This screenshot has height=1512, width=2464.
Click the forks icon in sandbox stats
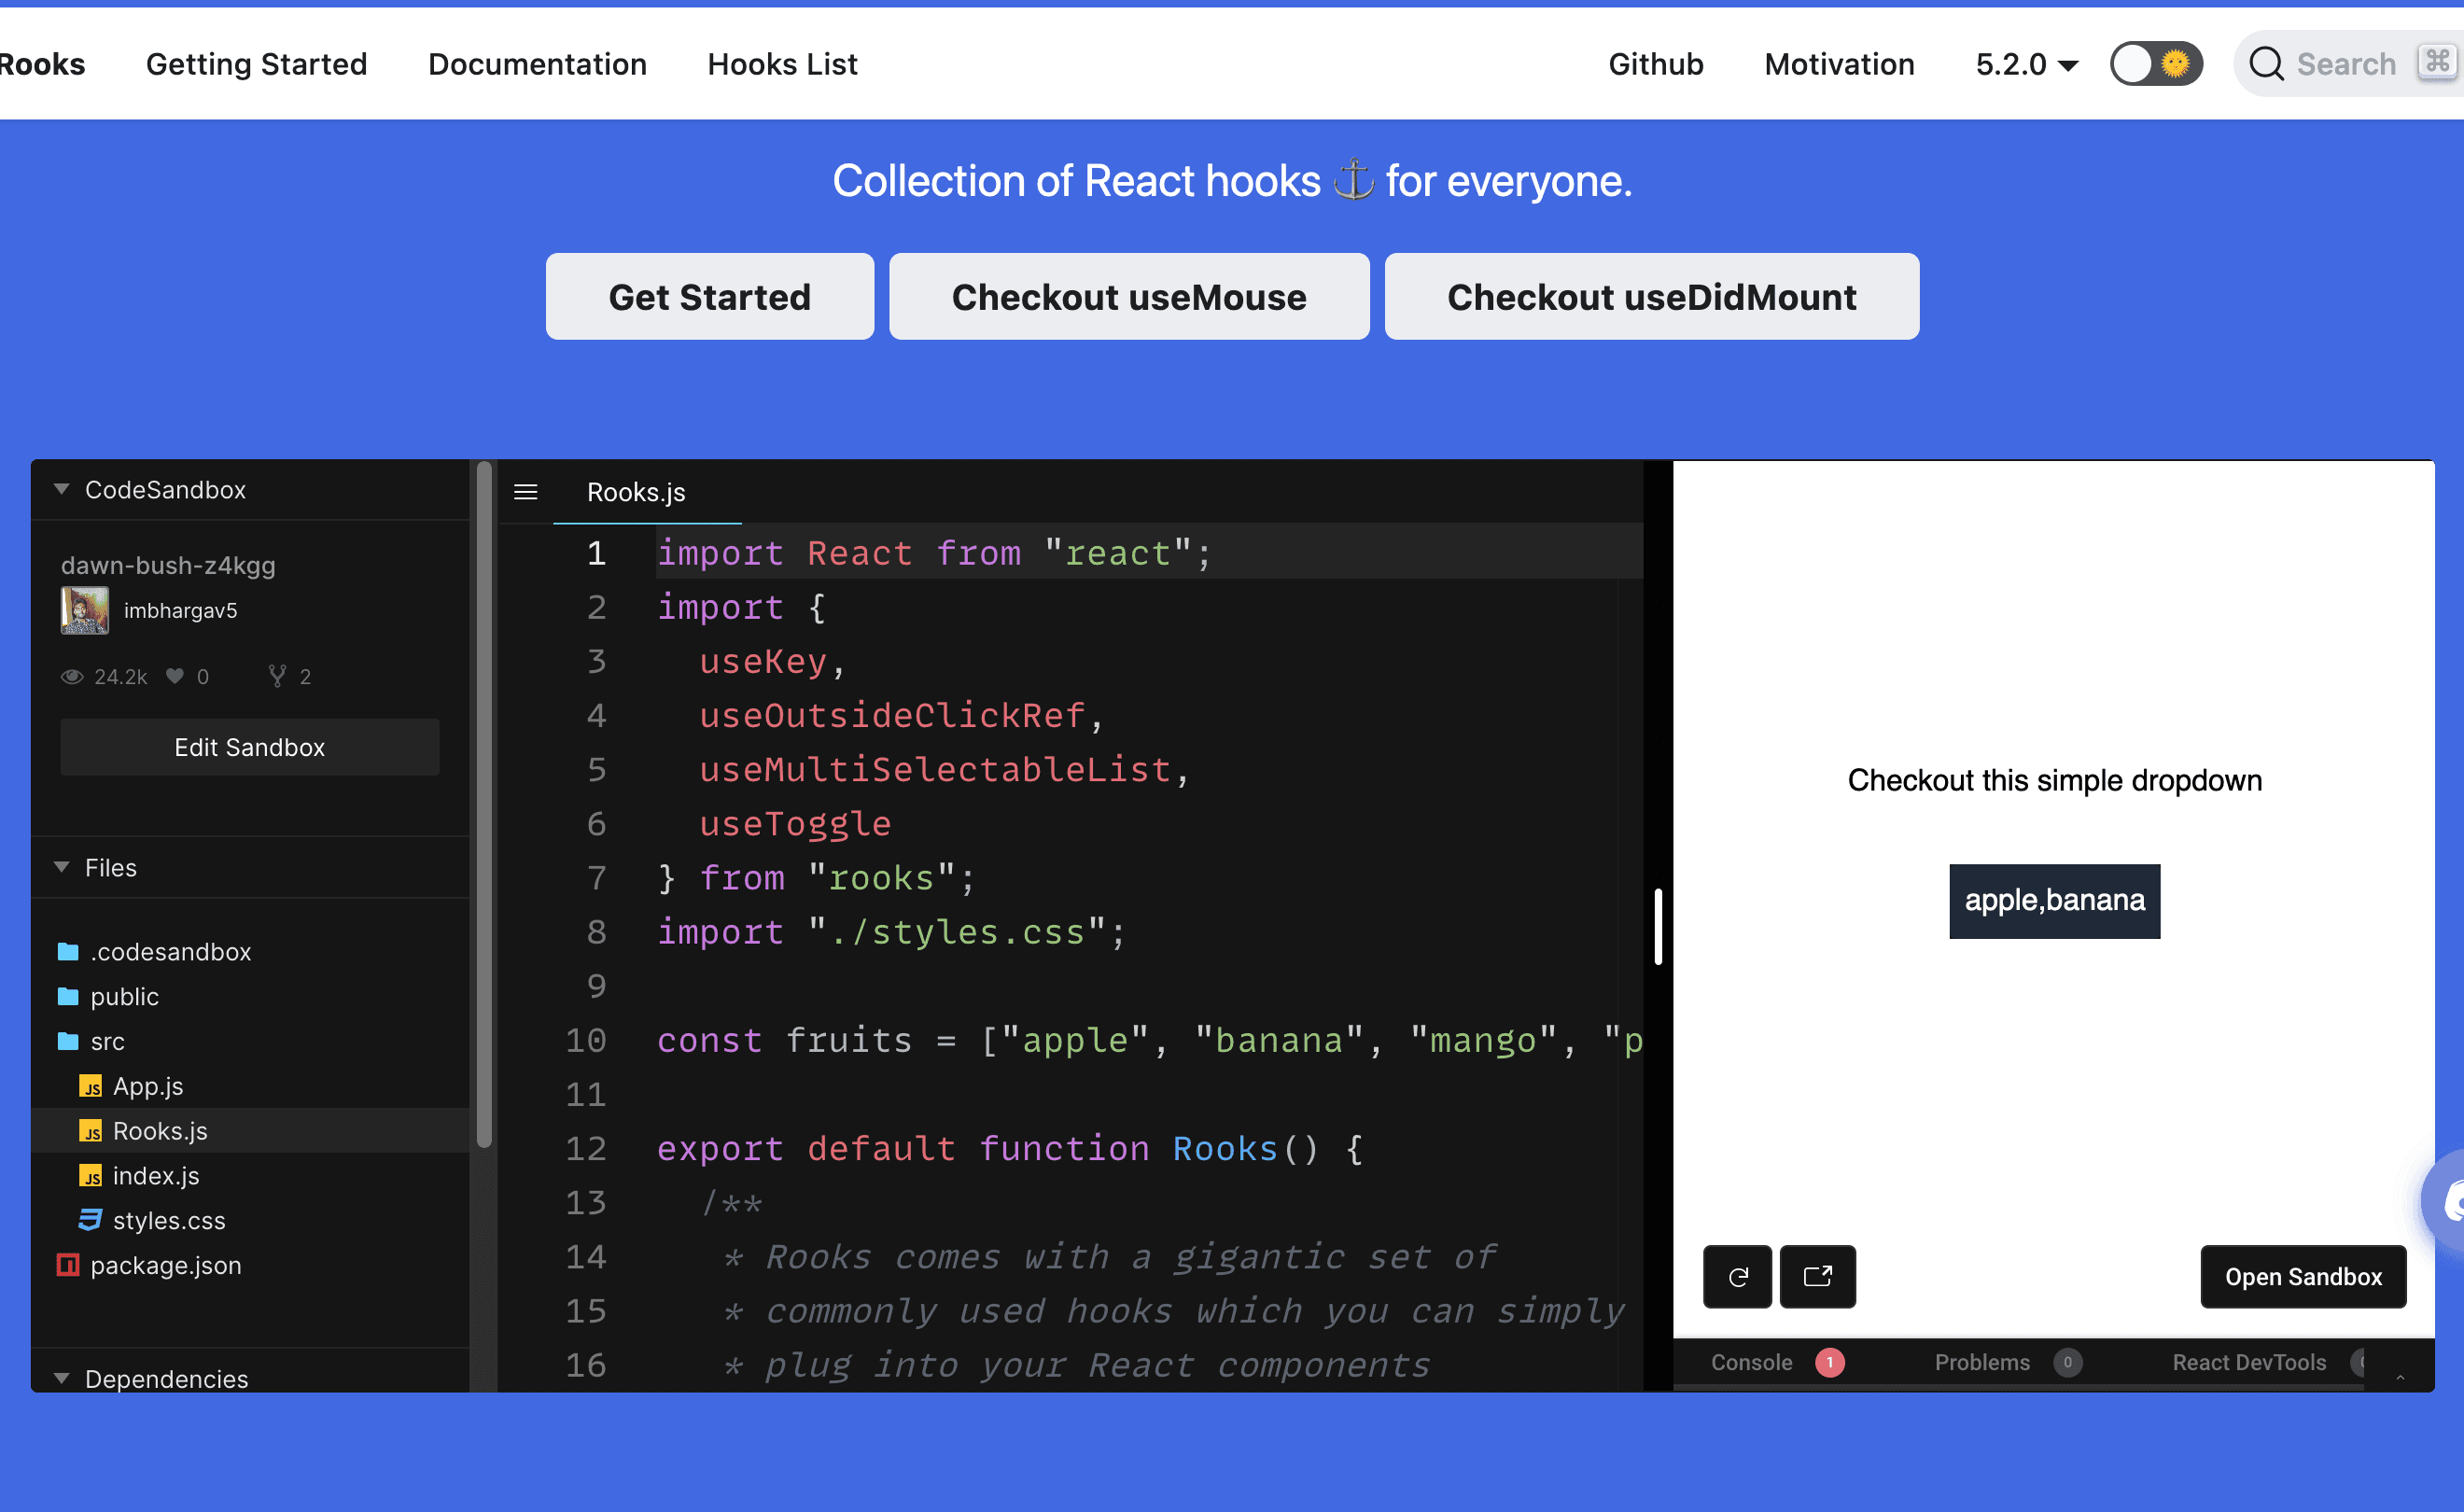[277, 676]
